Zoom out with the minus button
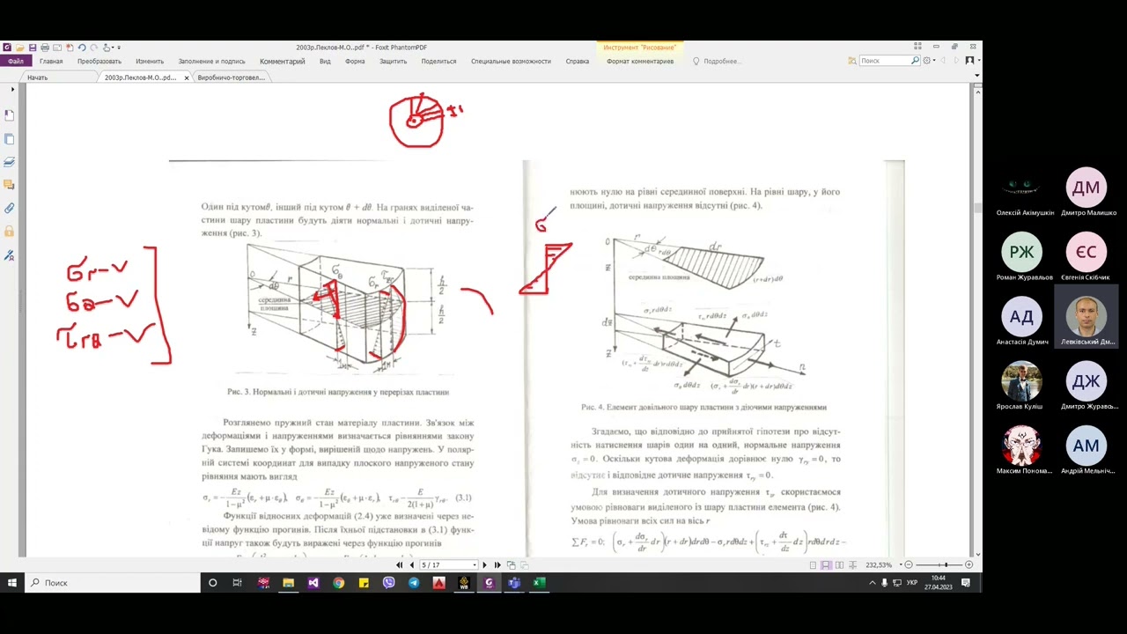1127x634 pixels. [909, 564]
